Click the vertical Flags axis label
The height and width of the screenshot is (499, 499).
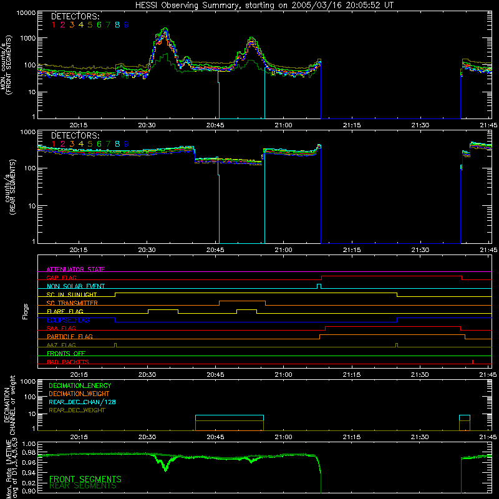coord(25,311)
